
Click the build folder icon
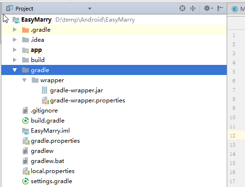pos(26,60)
